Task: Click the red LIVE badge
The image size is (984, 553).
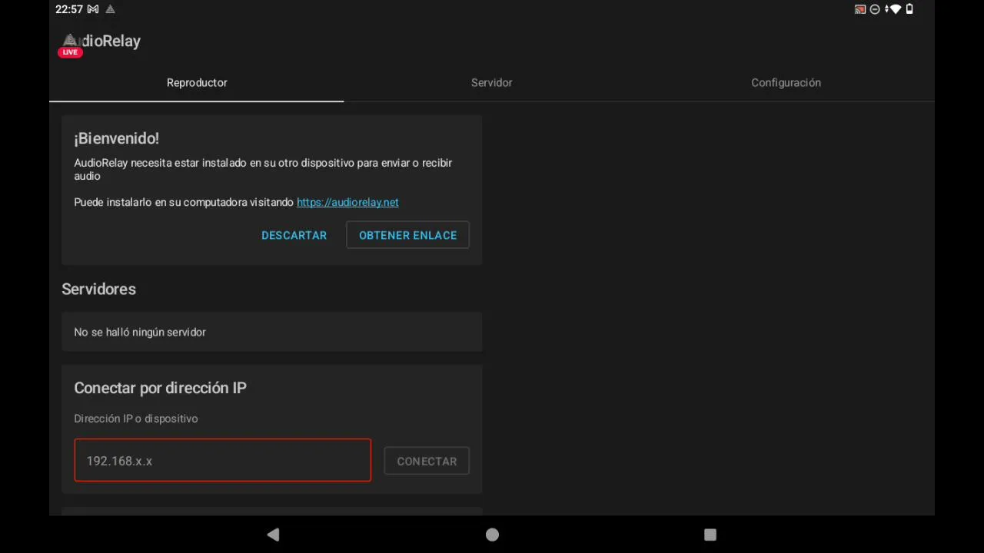Action: 70,52
